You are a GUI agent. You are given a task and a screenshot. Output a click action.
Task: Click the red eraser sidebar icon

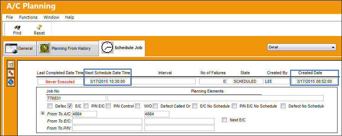[11, 73]
